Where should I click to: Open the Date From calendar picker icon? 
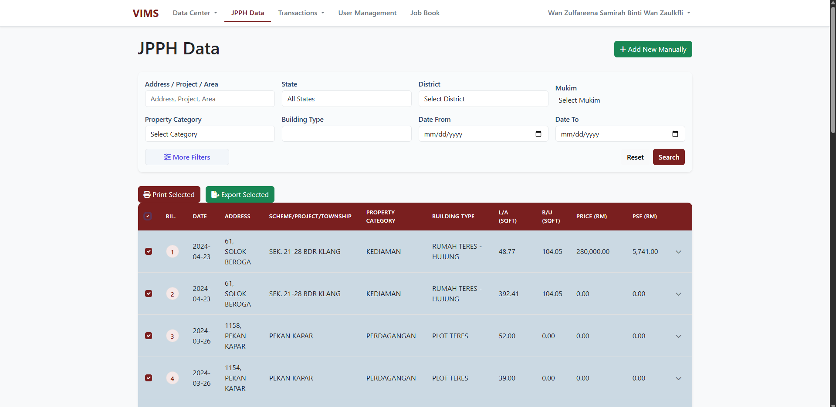[x=538, y=134]
